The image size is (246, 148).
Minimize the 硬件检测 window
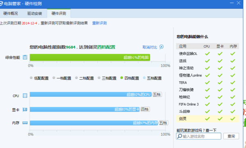tap(232, 3)
